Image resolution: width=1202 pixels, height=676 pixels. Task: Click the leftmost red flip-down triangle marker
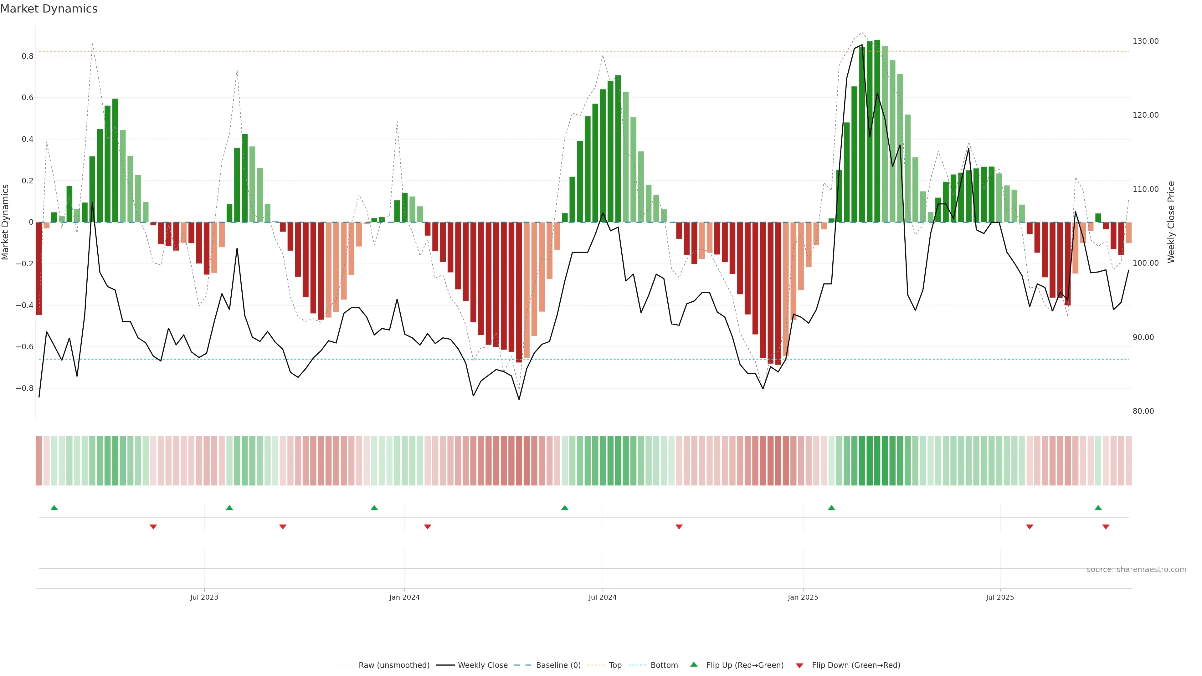153,527
